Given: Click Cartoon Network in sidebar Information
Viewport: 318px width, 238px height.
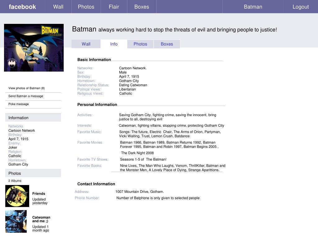Looking at the screenshot, I should pos(22,130).
